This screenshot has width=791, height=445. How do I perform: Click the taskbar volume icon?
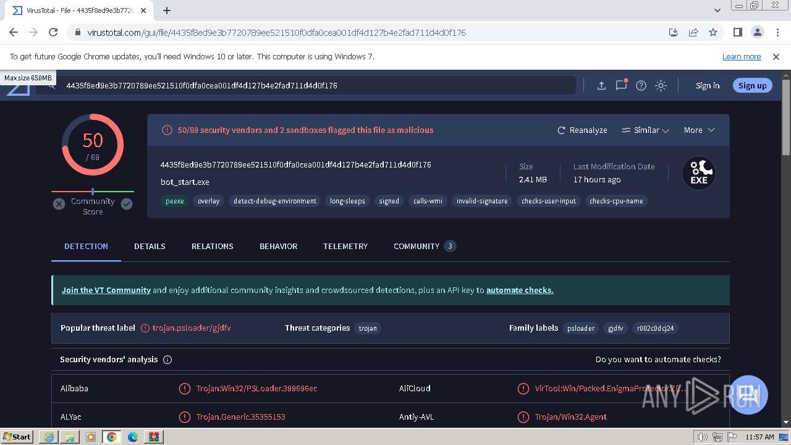702,437
